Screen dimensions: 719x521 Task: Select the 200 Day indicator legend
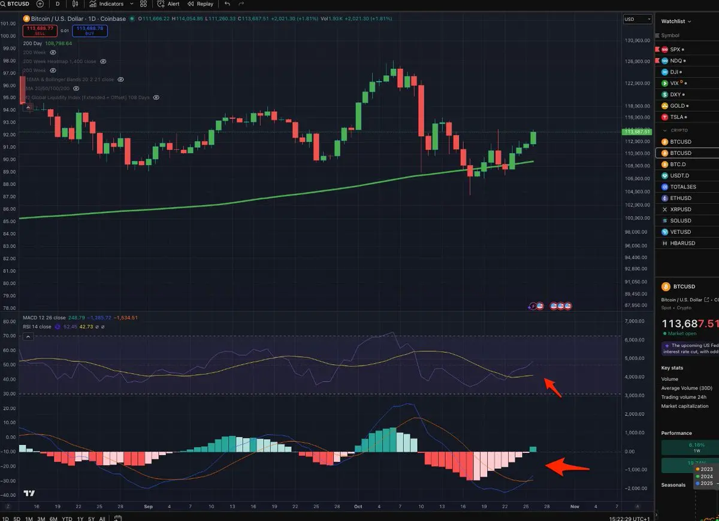click(47, 44)
